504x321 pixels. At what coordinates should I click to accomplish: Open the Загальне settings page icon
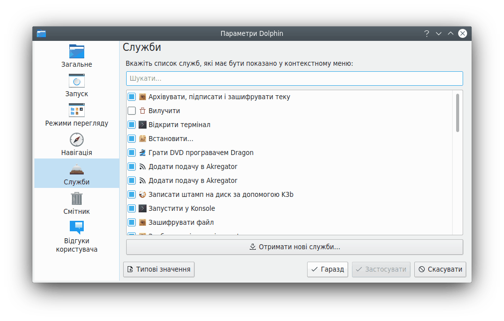[x=76, y=52]
